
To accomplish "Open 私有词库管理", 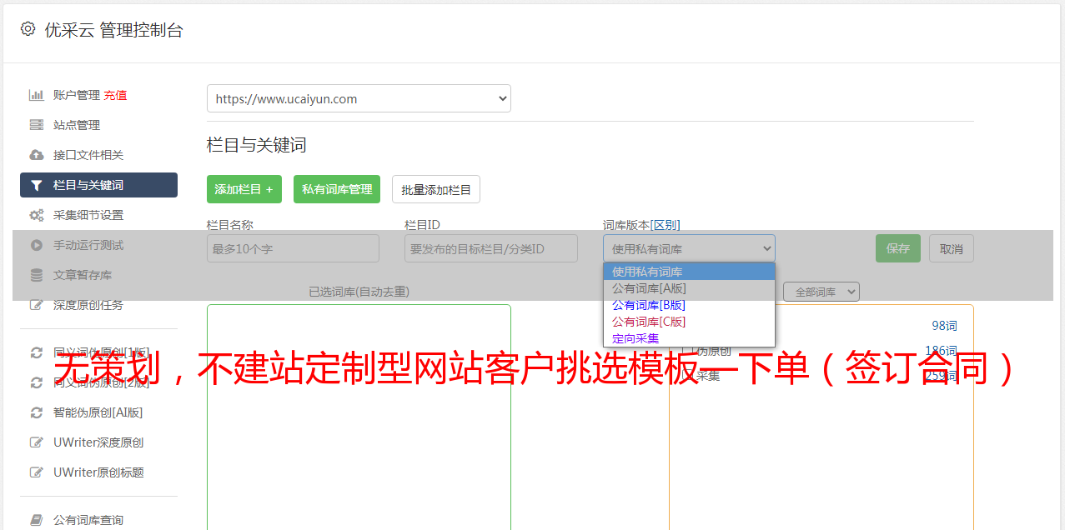I will (337, 189).
